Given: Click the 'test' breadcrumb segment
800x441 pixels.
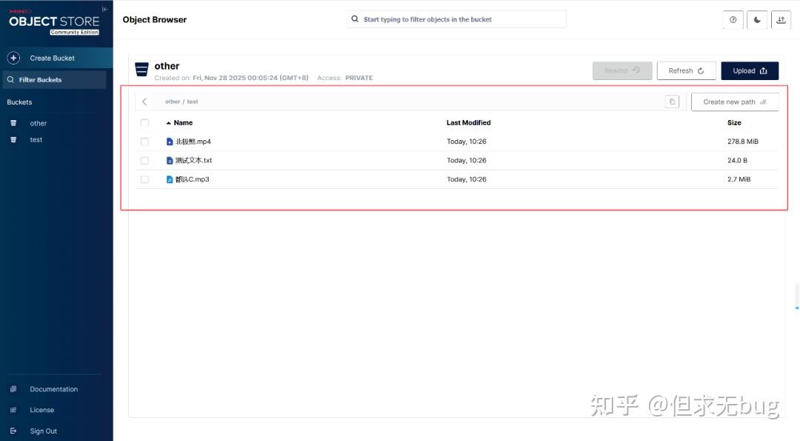Looking at the screenshot, I should (193, 102).
